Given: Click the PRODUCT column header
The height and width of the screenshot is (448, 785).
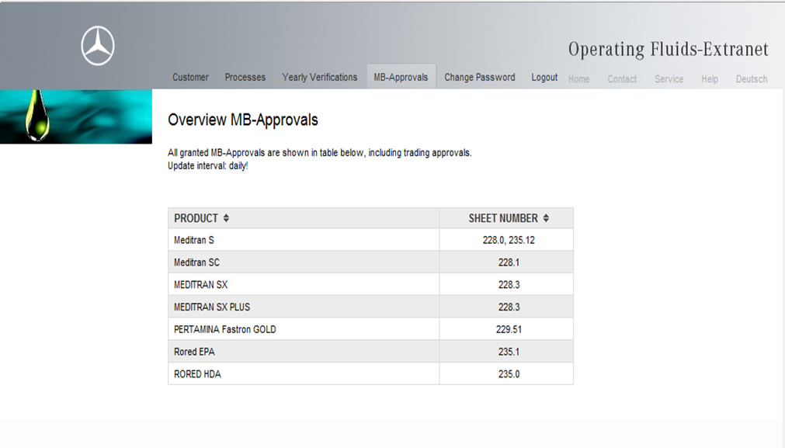Looking at the screenshot, I should pos(304,218).
